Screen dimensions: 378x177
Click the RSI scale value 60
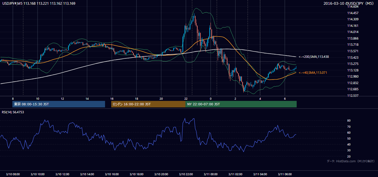click(x=349, y=132)
